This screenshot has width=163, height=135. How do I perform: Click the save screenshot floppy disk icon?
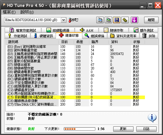point(117,20)
